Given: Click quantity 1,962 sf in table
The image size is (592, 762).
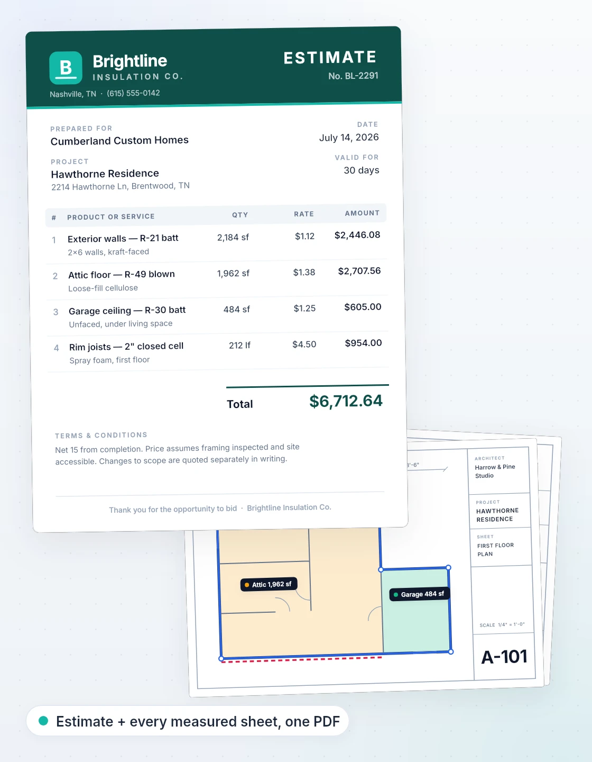Looking at the screenshot, I should pos(233,274).
